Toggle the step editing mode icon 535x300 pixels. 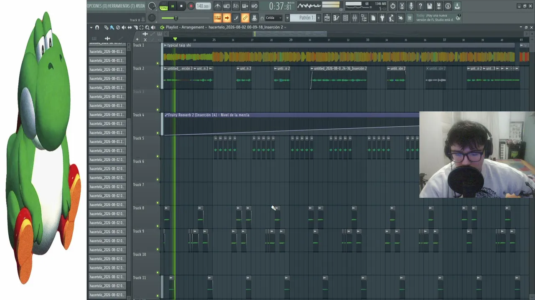(x=236, y=18)
